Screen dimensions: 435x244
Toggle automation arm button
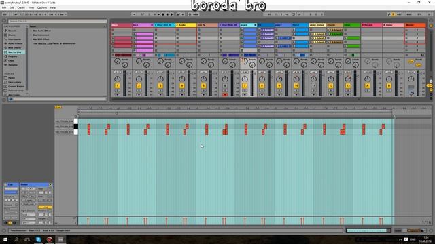tap(179, 14)
